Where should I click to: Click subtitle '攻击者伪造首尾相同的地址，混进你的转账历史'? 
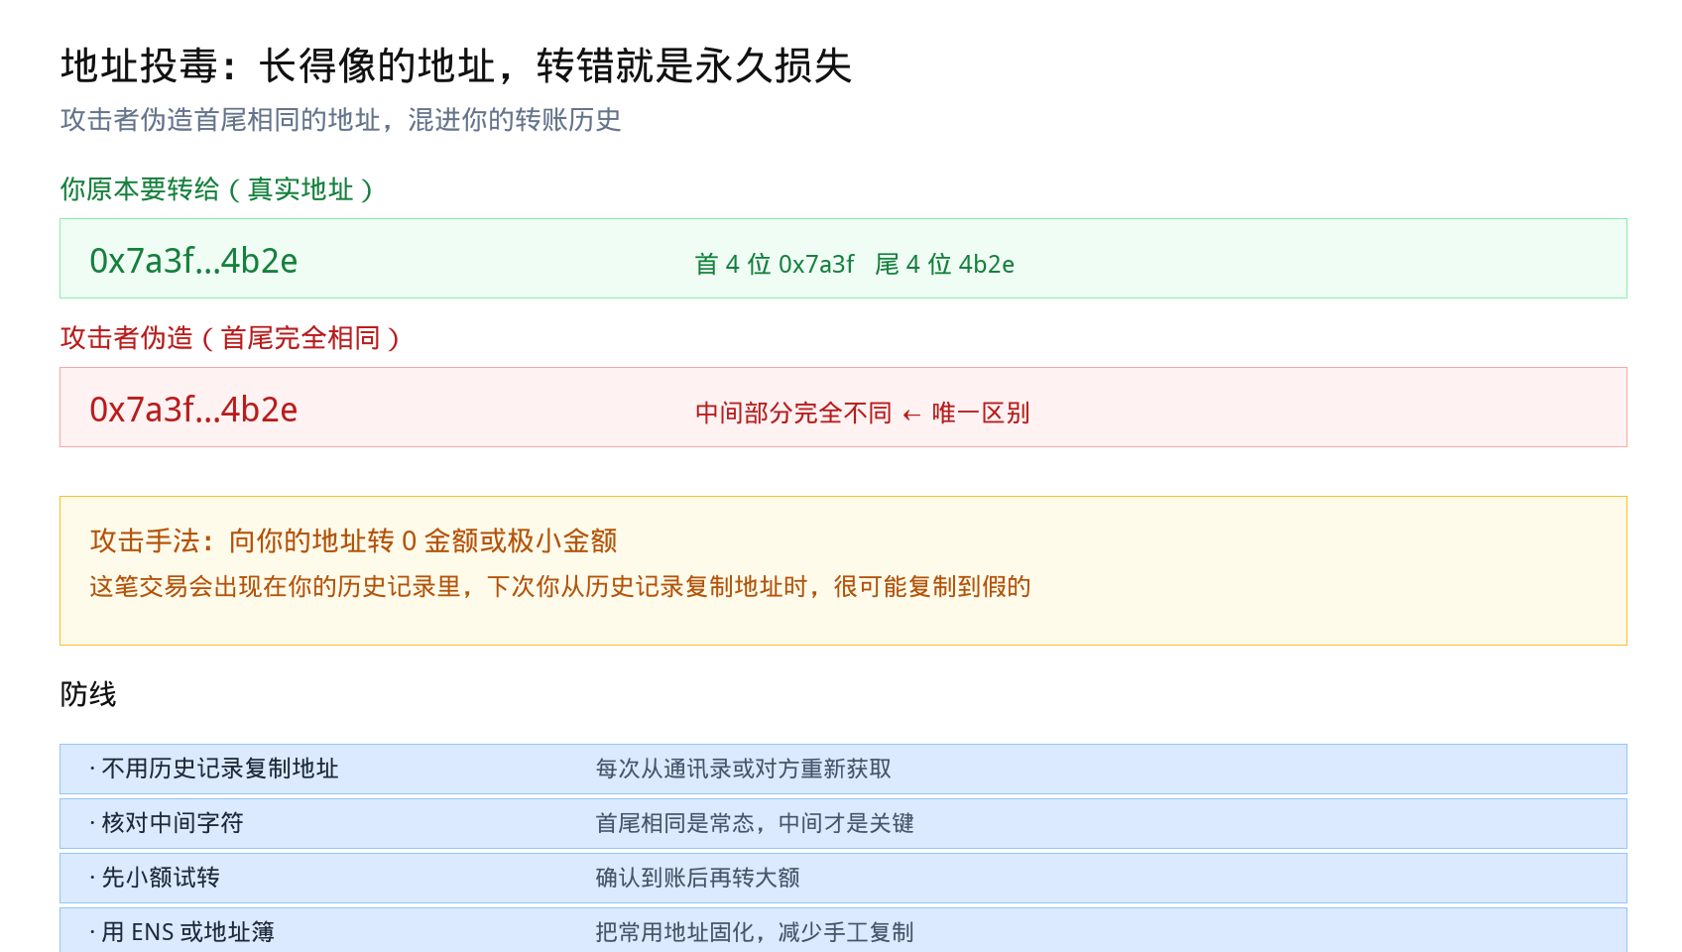pyautogui.click(x=340, y=120)
